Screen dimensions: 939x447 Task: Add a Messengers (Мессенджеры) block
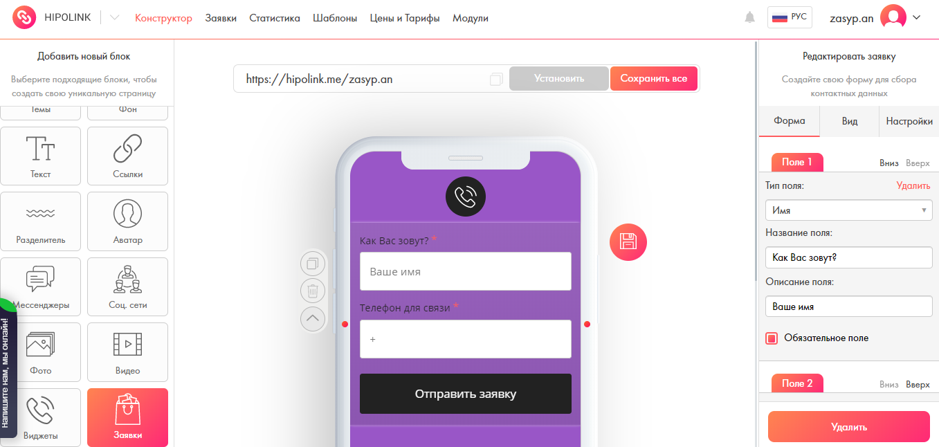point(41,286)
